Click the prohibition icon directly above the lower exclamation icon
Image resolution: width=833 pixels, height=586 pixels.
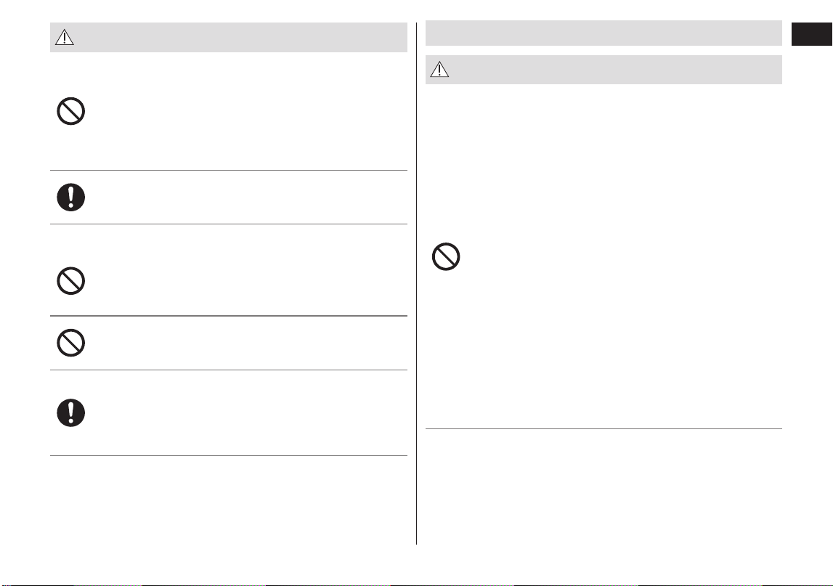[70, 343]
